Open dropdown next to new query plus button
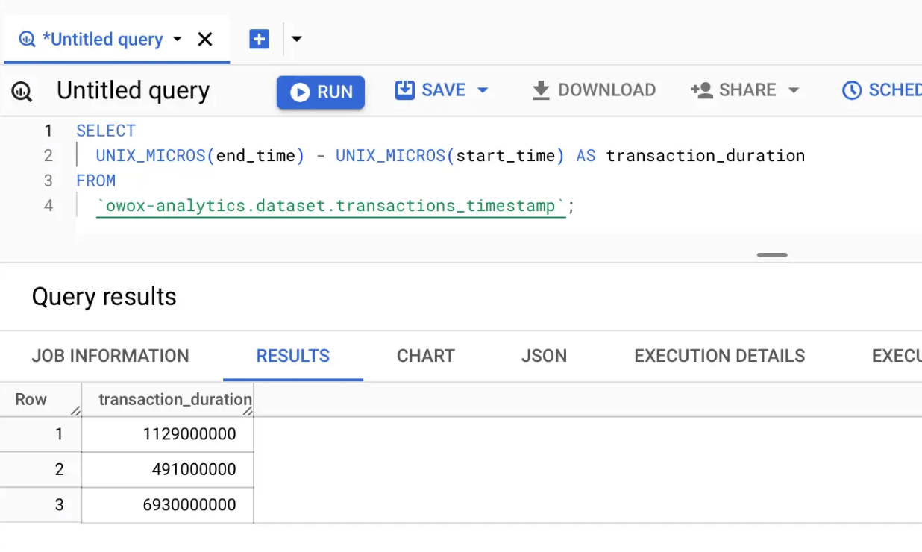 point(296,39)
